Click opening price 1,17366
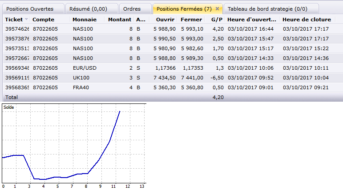This screenshot has width=343, height=194. click(x=165, y=68)
